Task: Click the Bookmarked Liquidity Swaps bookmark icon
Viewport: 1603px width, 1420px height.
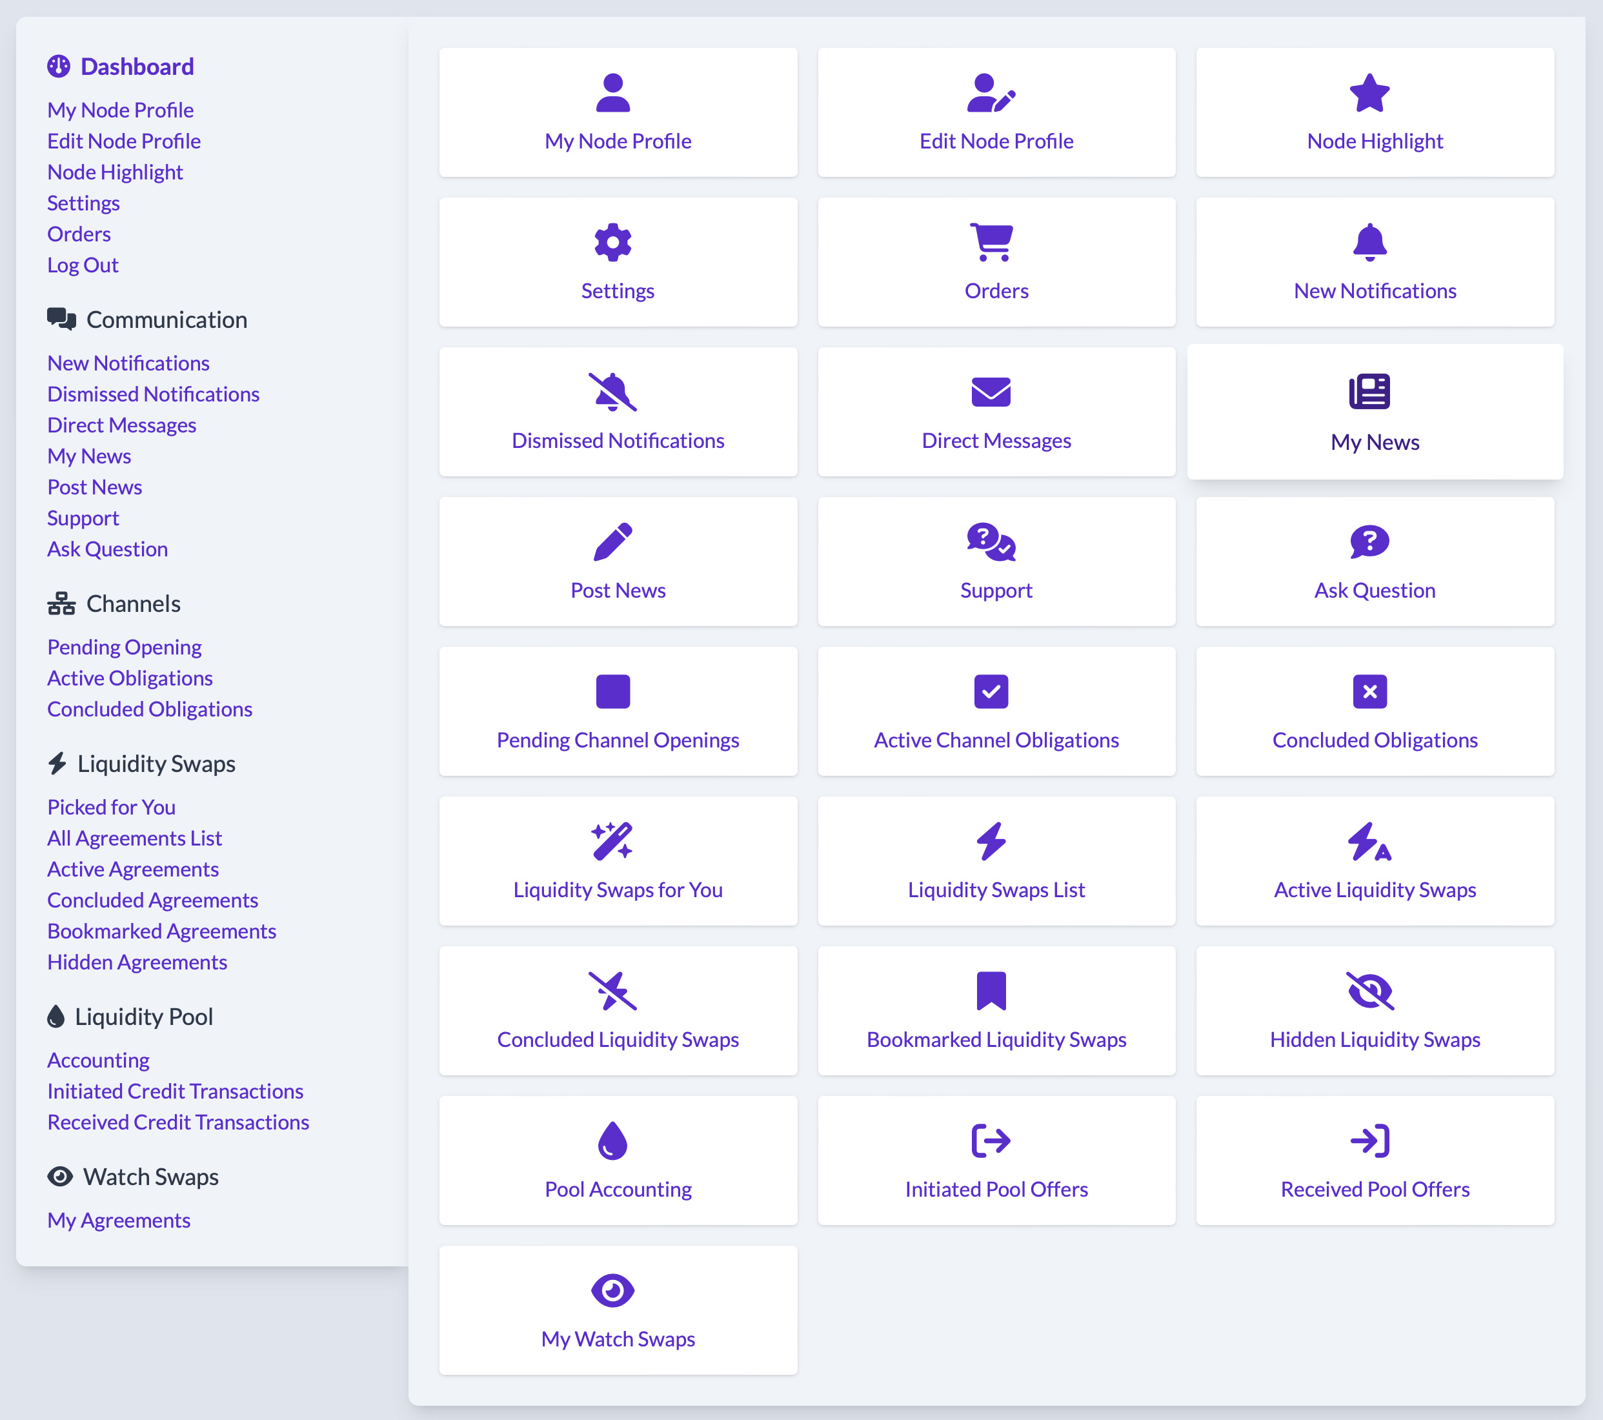Action: (x=991, y=991)
